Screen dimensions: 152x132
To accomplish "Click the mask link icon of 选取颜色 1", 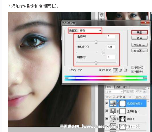I will [118, 111].
